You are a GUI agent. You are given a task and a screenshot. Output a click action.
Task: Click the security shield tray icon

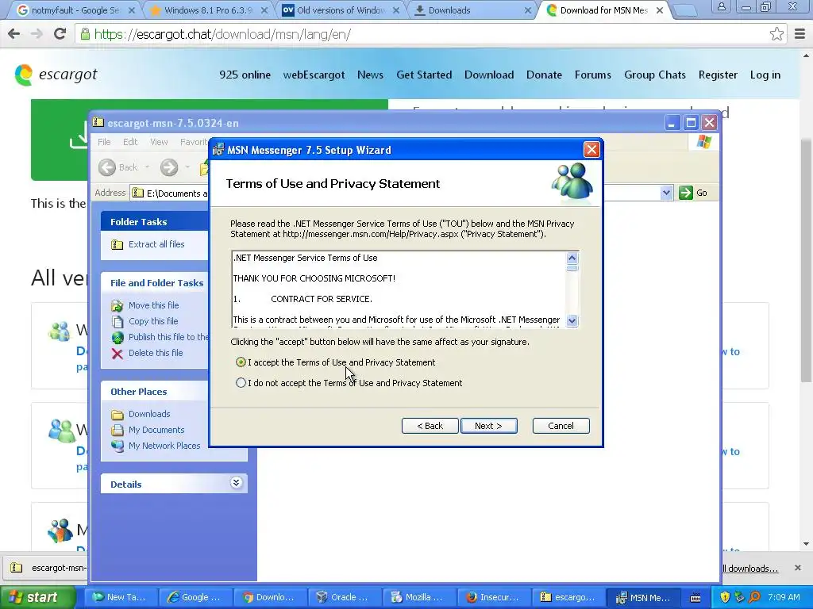pos(725,598)
